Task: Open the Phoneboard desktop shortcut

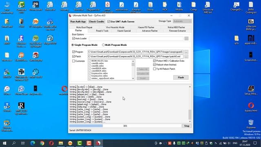Action: pyautogui.click(x=35, y=6)
